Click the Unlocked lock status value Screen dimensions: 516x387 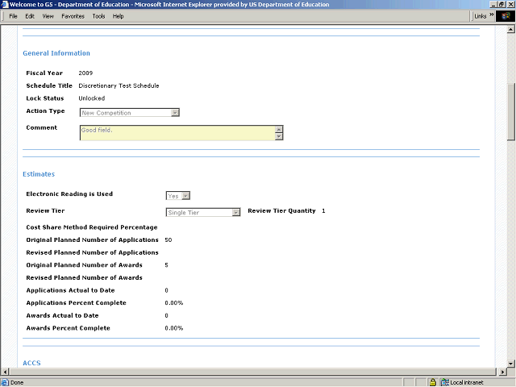point(91,98)
